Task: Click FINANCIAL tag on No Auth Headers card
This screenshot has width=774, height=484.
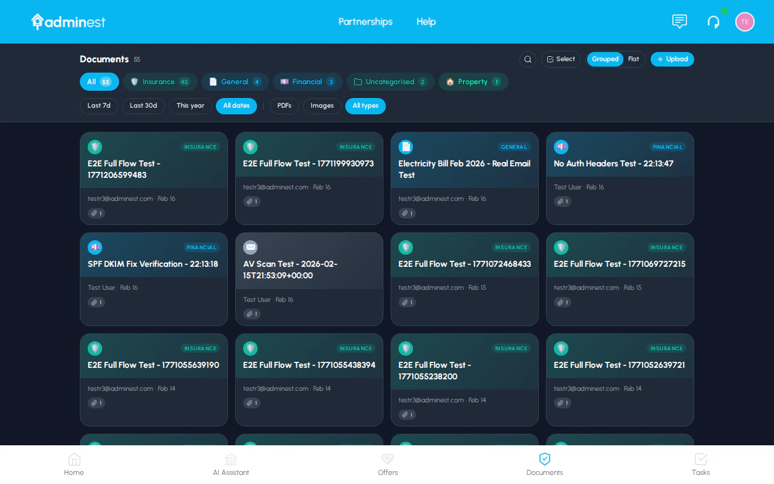Action: click(x=668, y=147)
